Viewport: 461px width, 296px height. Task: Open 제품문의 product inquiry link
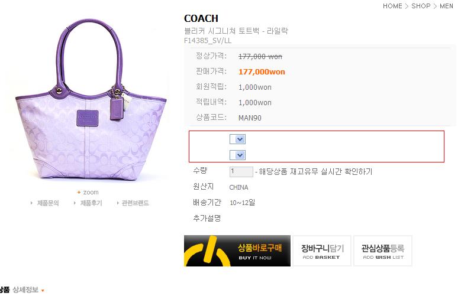[48, 203]
